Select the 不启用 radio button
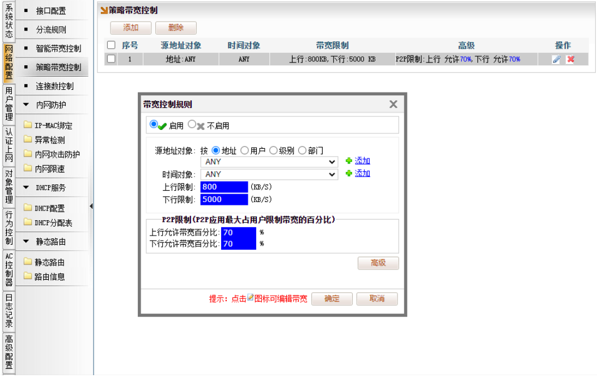 pos(192,124)
